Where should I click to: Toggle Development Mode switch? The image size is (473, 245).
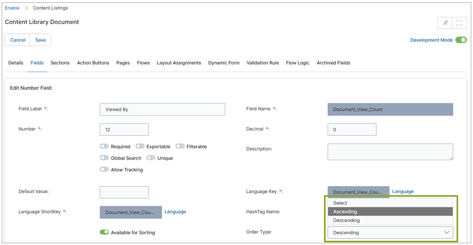pos(461,40)
